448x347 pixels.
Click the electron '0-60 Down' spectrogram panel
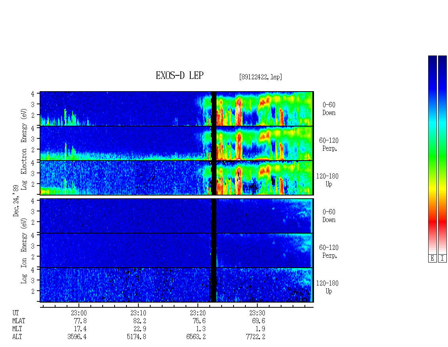(176, 109)
